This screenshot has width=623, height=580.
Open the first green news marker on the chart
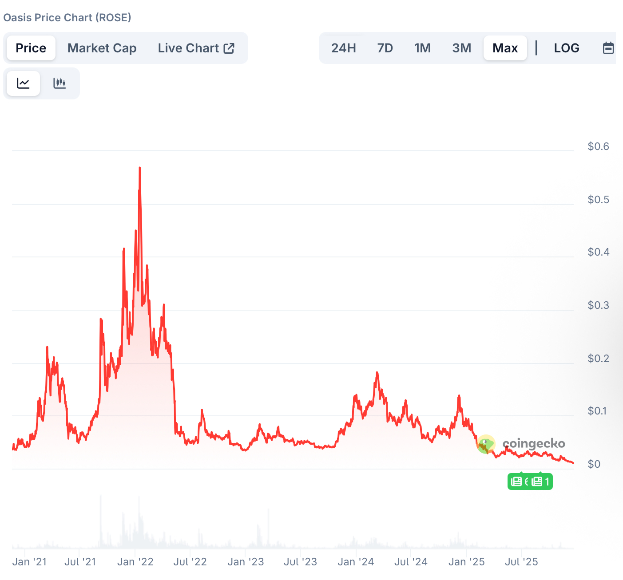(x=519, y=481)
